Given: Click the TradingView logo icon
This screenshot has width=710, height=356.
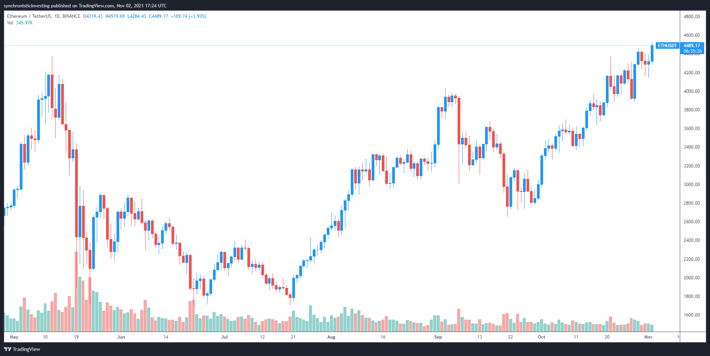Looking at the screenshot, I should pyautogui.click(x=7, y=349).
